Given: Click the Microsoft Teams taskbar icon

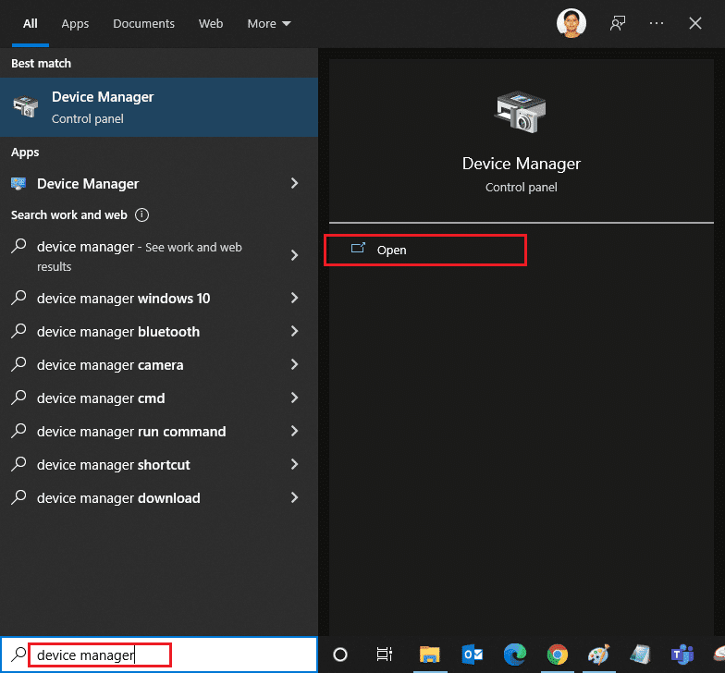Looking at the screenshot, I should pos(683,655).
